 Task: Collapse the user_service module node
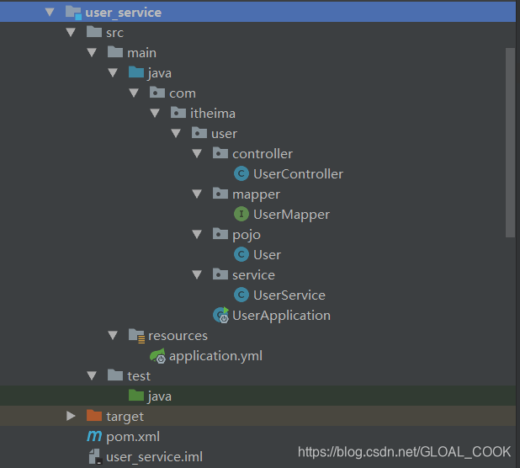point(50,13)
